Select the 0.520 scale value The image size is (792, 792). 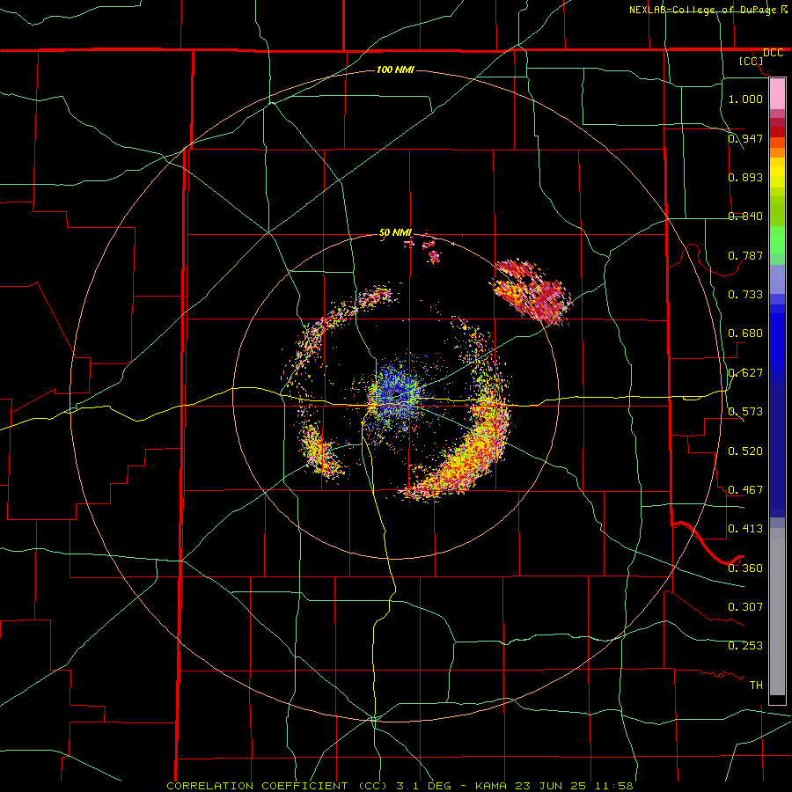tap(745, 451)
